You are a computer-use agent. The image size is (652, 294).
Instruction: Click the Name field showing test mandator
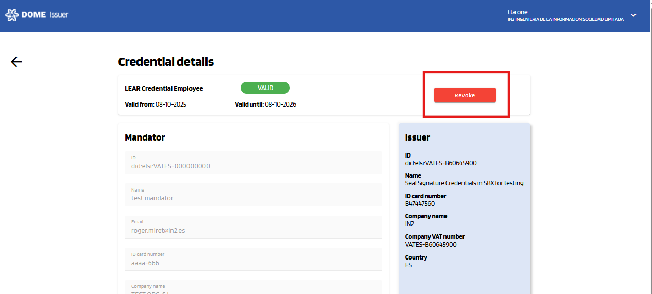point(253,195)
